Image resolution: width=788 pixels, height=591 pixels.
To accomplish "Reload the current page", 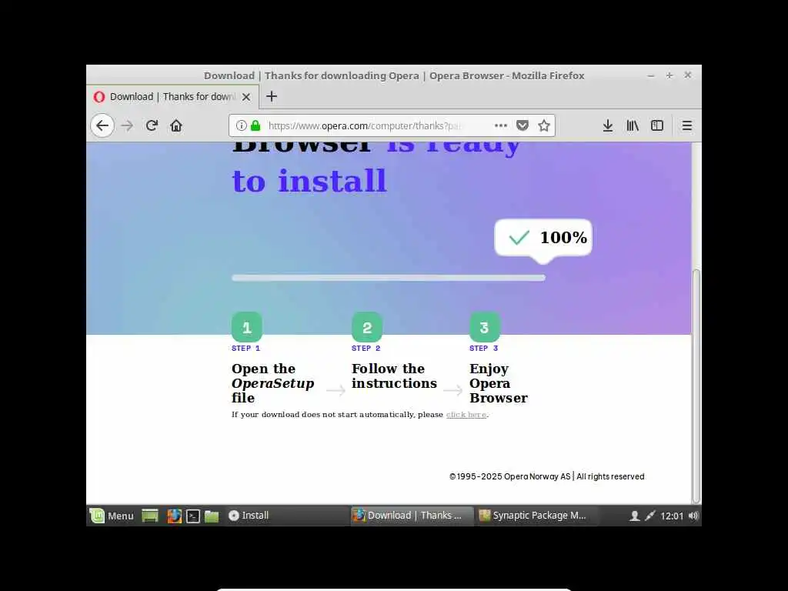I will coord(152,125).
